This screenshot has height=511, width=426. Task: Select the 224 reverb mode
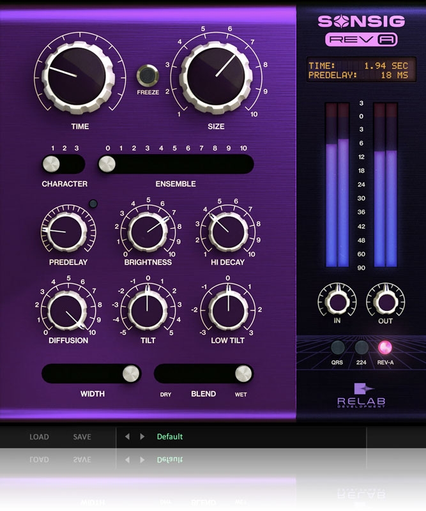361,347
